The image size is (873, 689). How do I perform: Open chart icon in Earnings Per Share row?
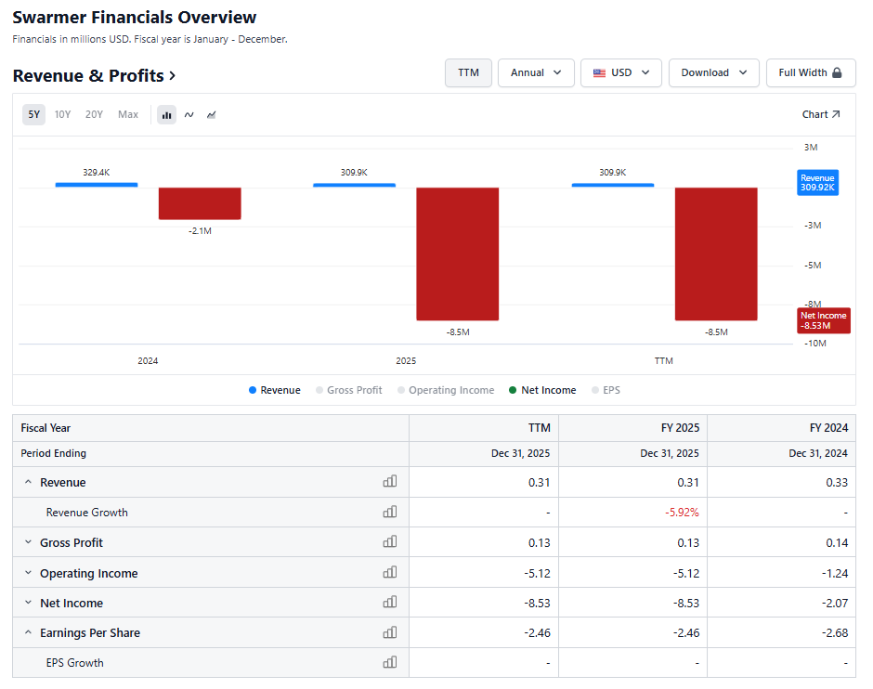click(x=390, y=632)
